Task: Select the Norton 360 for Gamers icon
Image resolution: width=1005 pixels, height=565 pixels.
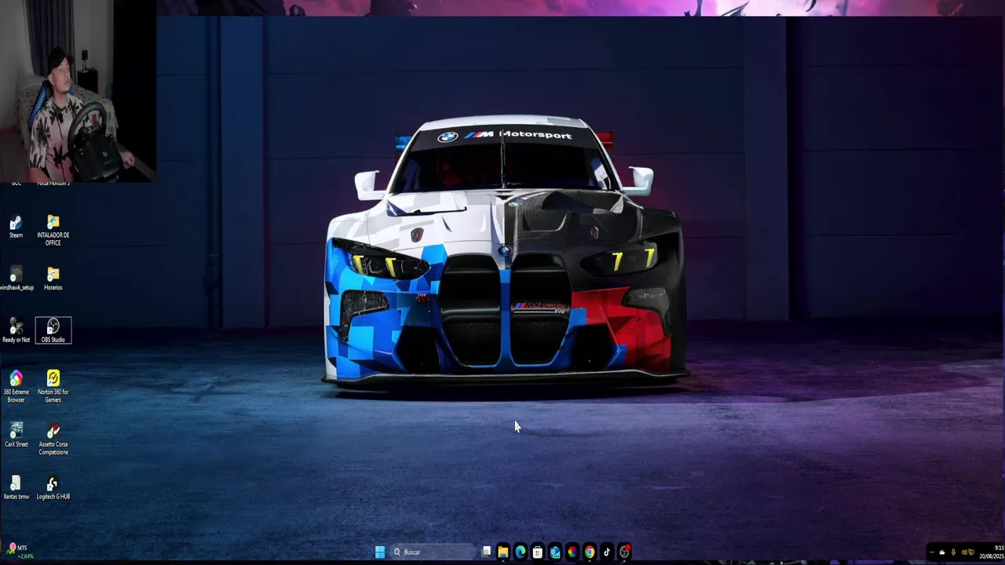Action: coord(53,387)
